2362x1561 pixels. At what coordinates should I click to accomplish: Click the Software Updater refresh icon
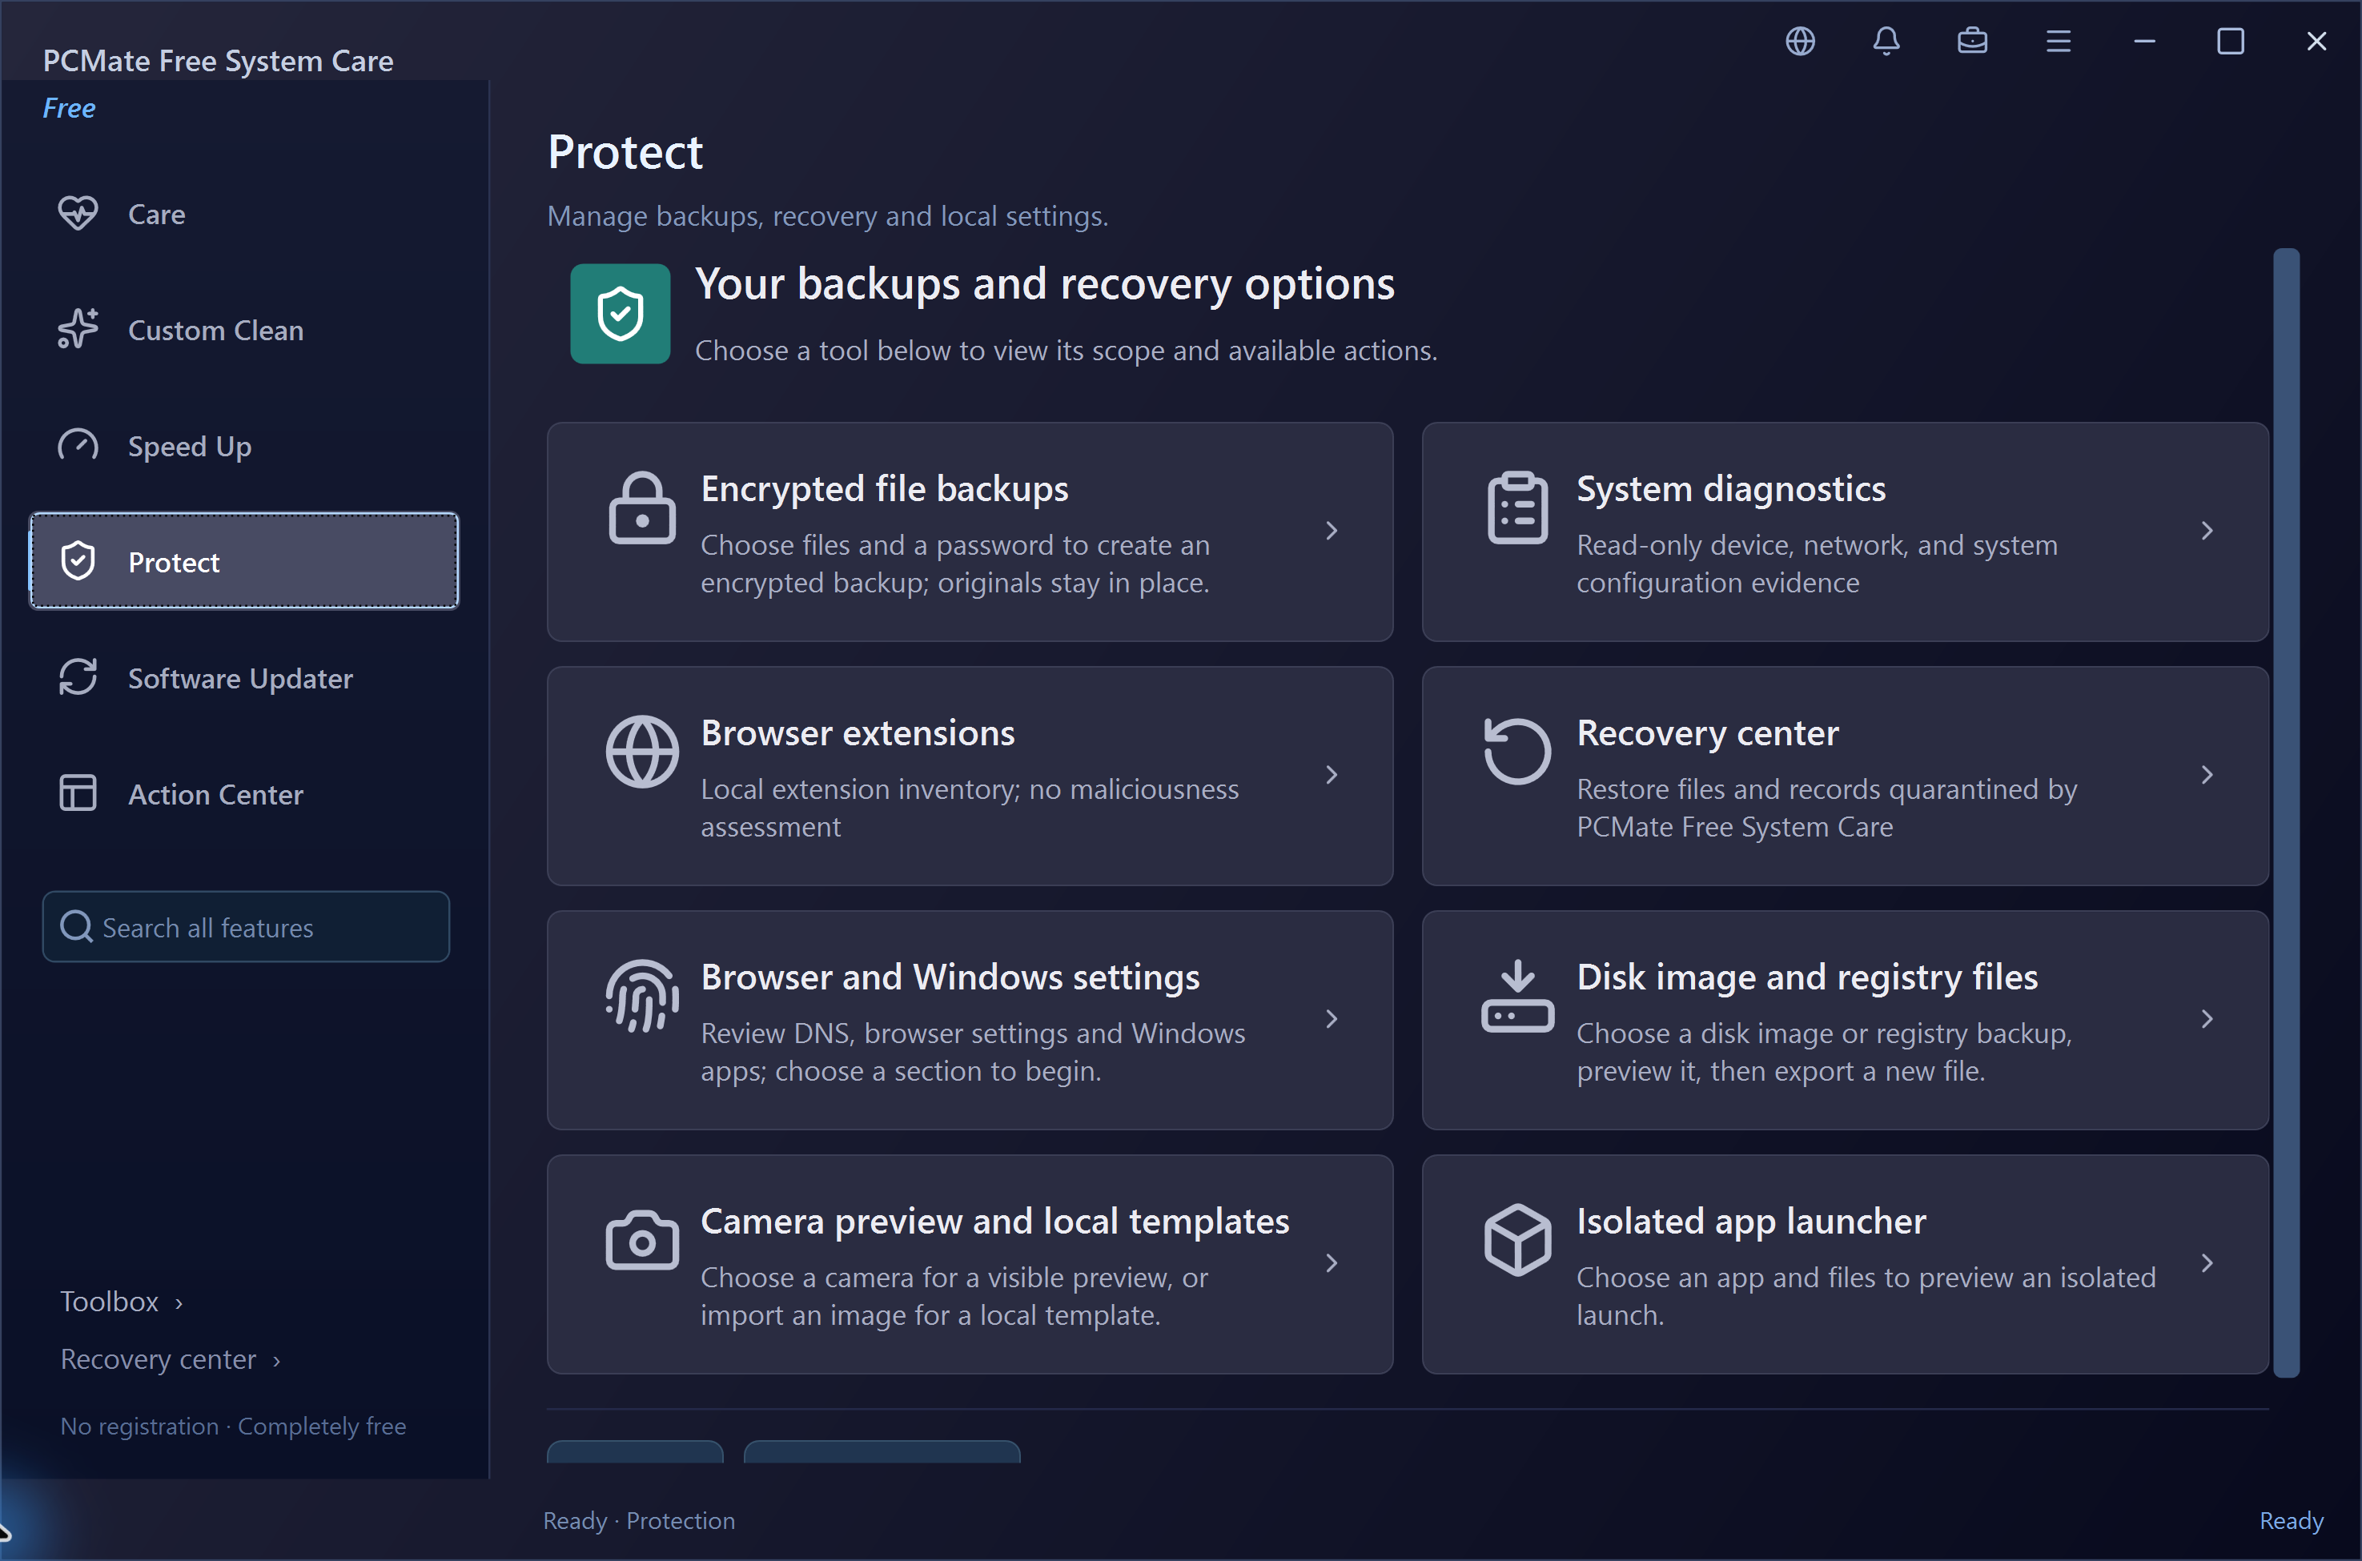tap(78, 678)
